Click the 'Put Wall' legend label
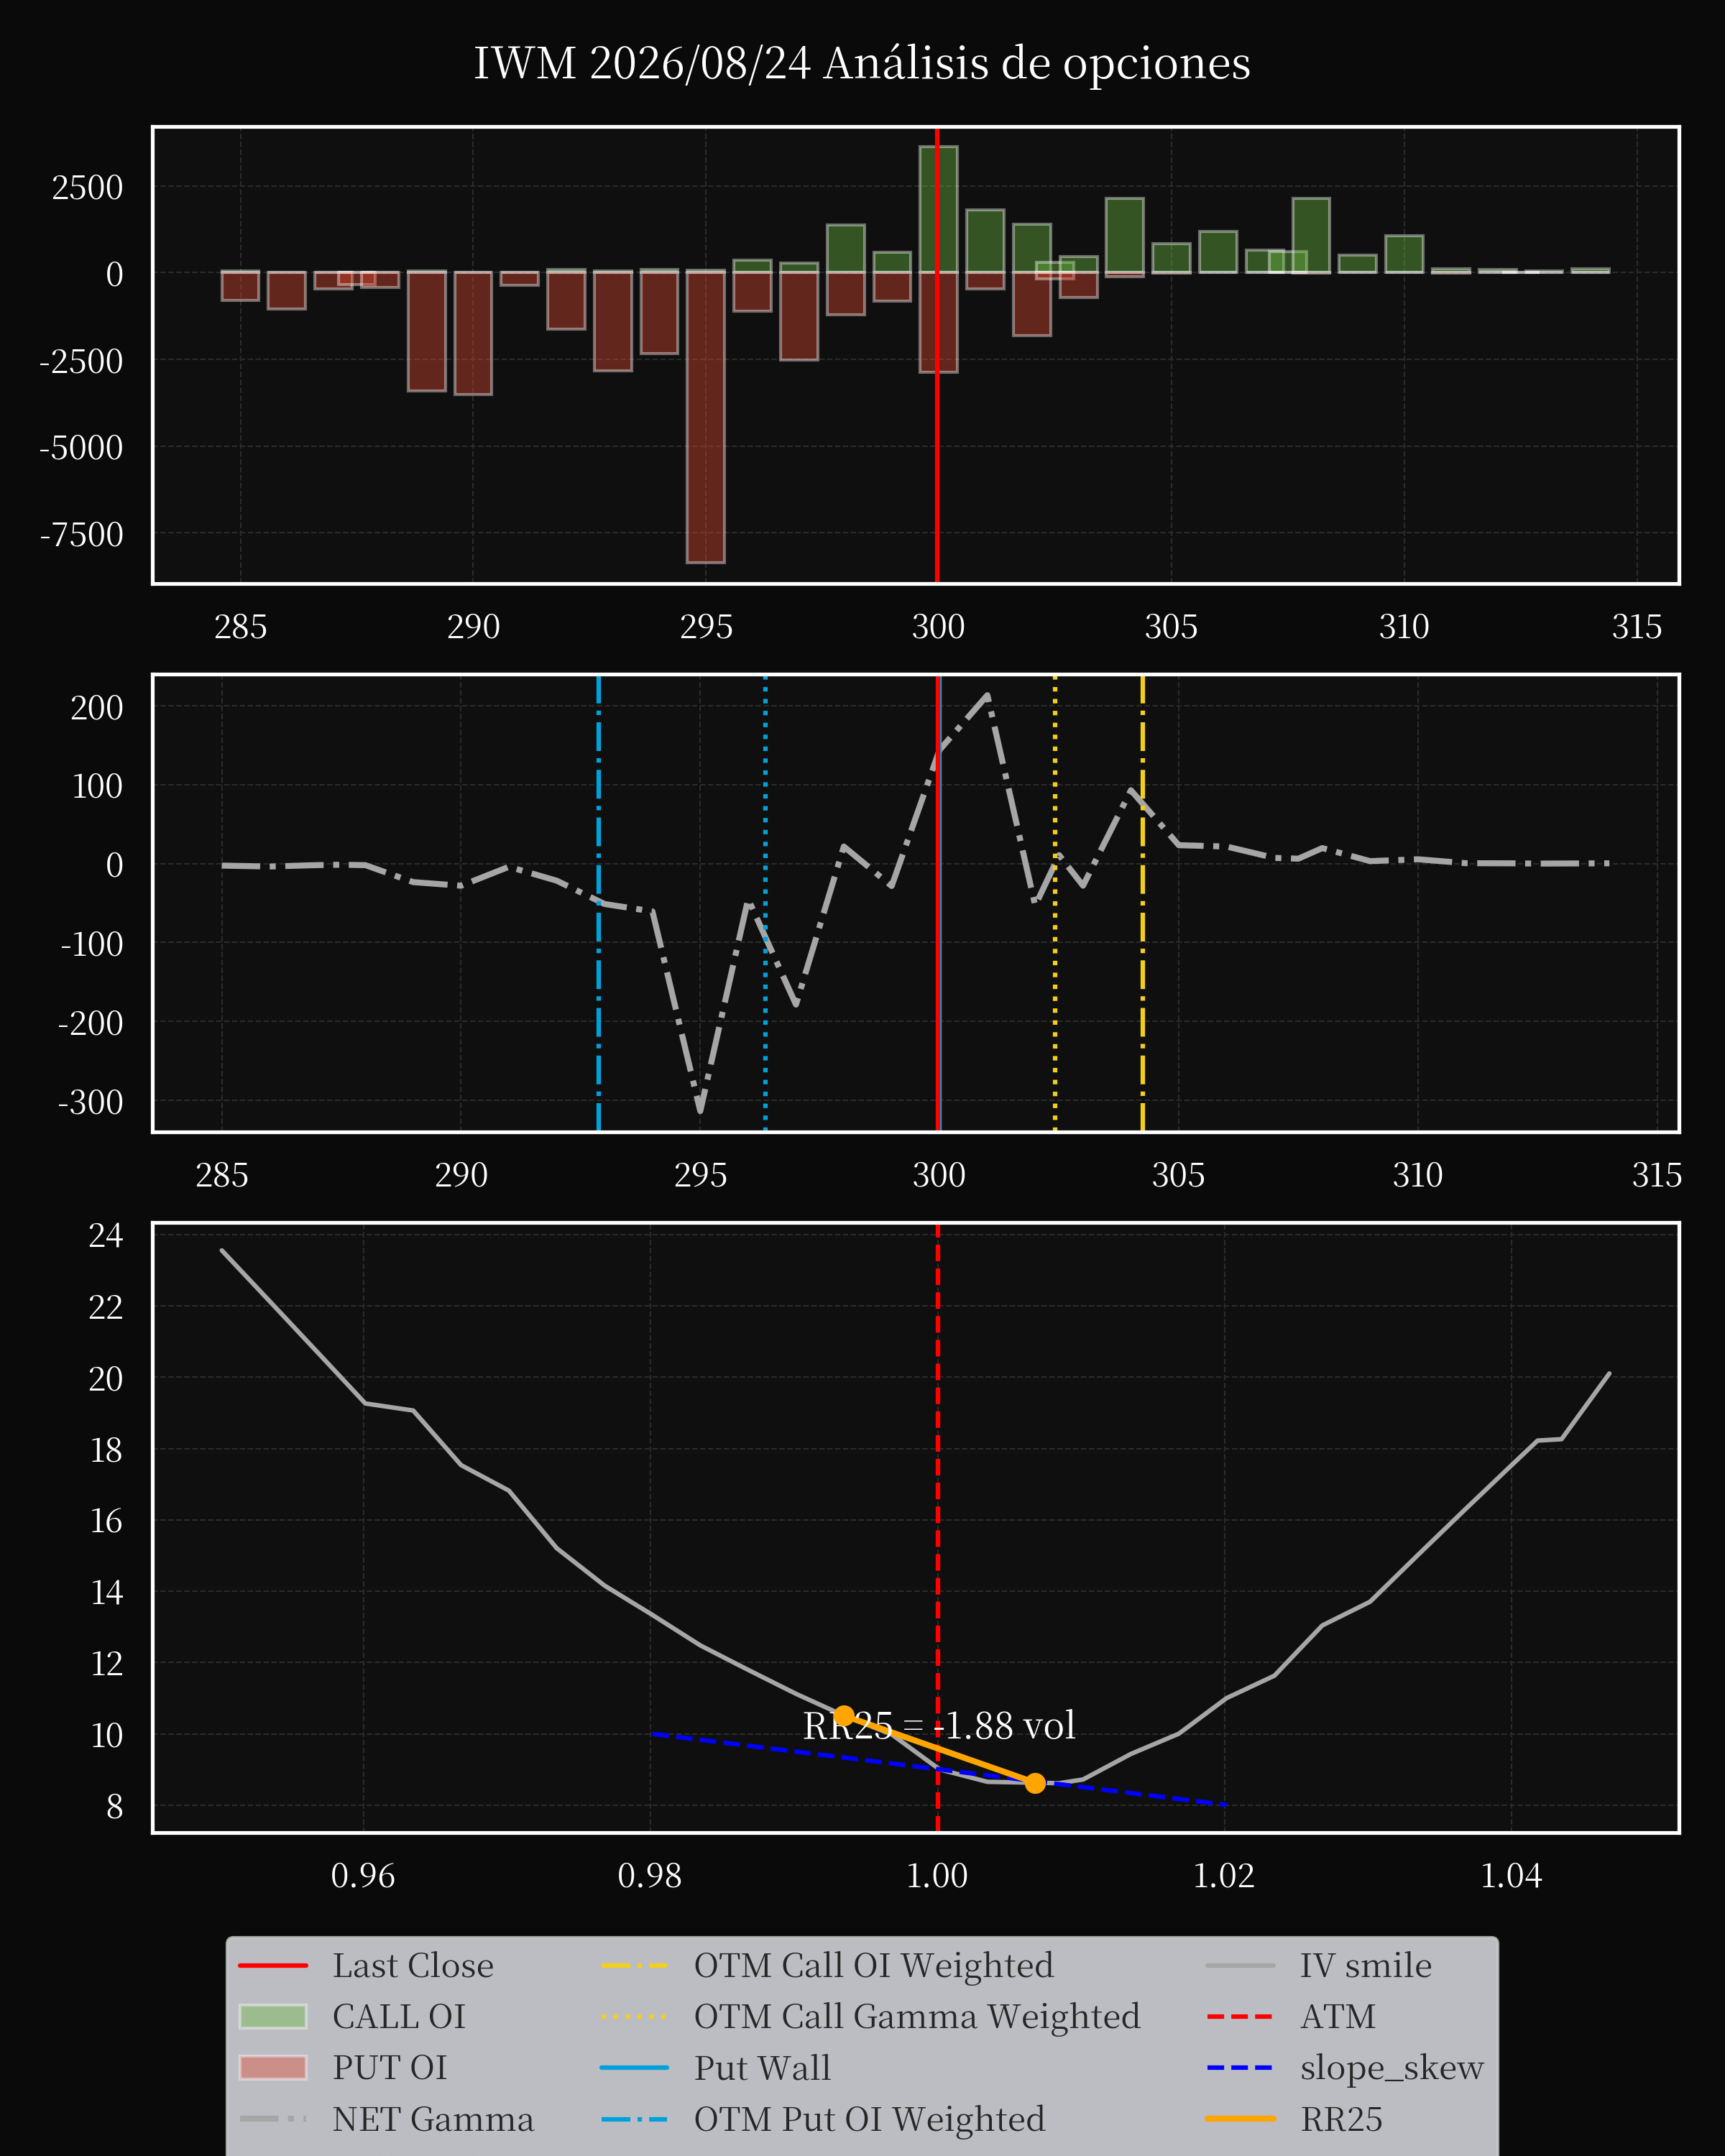The image size is (1725, 2156). 762,2067
